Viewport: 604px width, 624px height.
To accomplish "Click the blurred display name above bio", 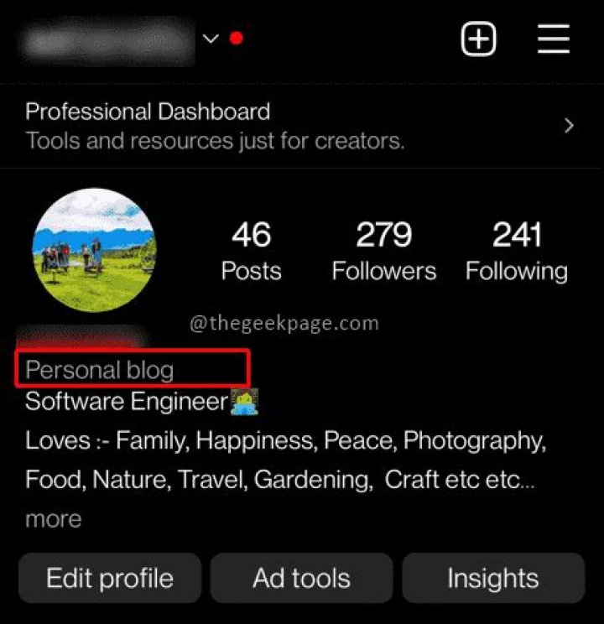I will 82,336.
